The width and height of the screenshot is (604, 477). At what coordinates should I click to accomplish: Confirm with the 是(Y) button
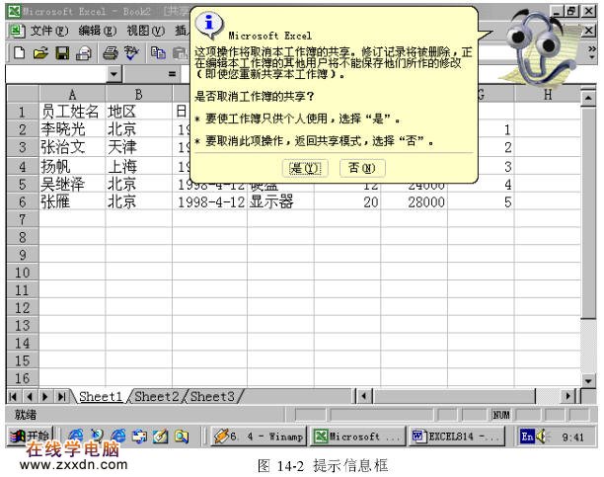305,168
